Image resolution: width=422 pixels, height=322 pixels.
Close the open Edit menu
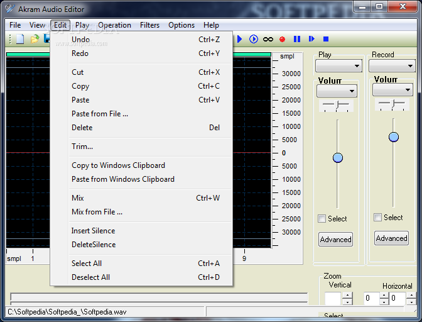[x=60, y=25]
